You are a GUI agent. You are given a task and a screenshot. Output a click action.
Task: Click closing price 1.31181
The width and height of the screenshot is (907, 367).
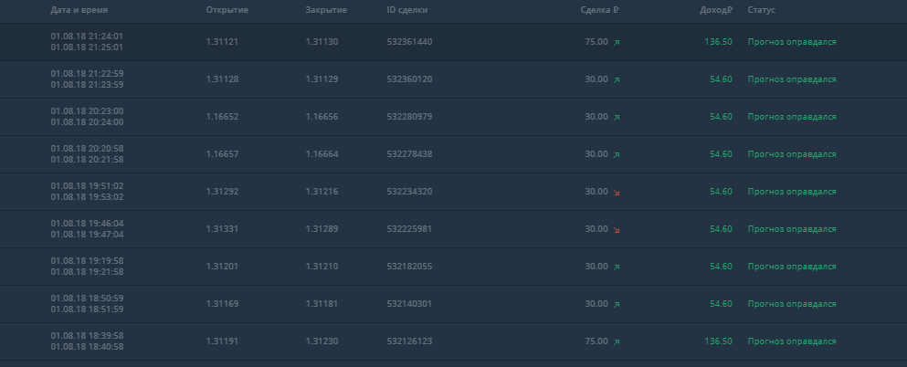tap(322, 303)
